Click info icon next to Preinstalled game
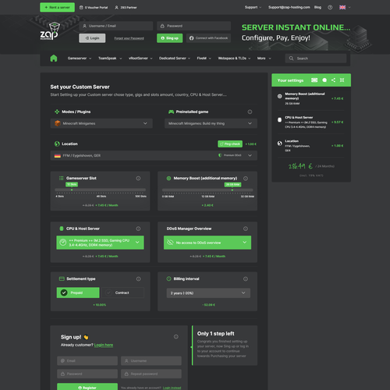 pyautogui.click(x=250, y=112)
